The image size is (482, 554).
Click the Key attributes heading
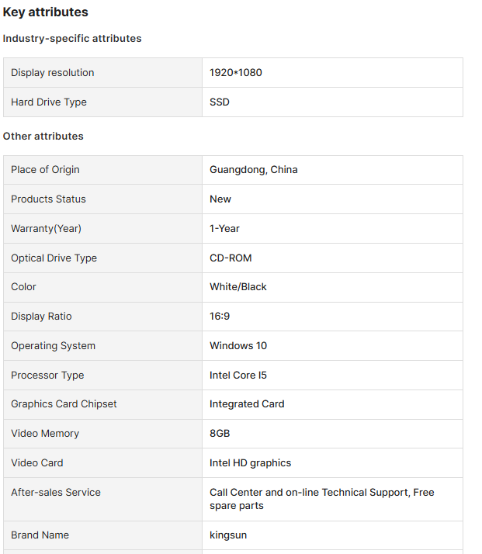pyautogui.click(x=45, y=12)
